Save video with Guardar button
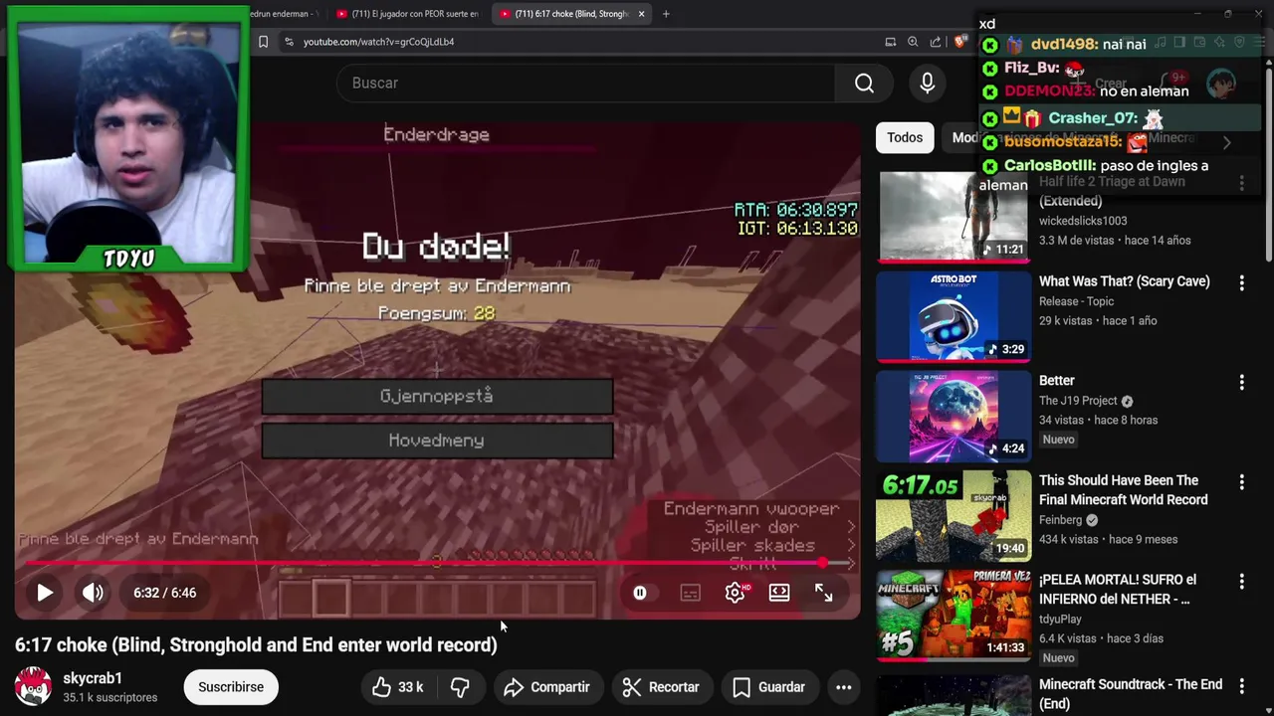This screenshot has width=1274, height=716. 768,687
